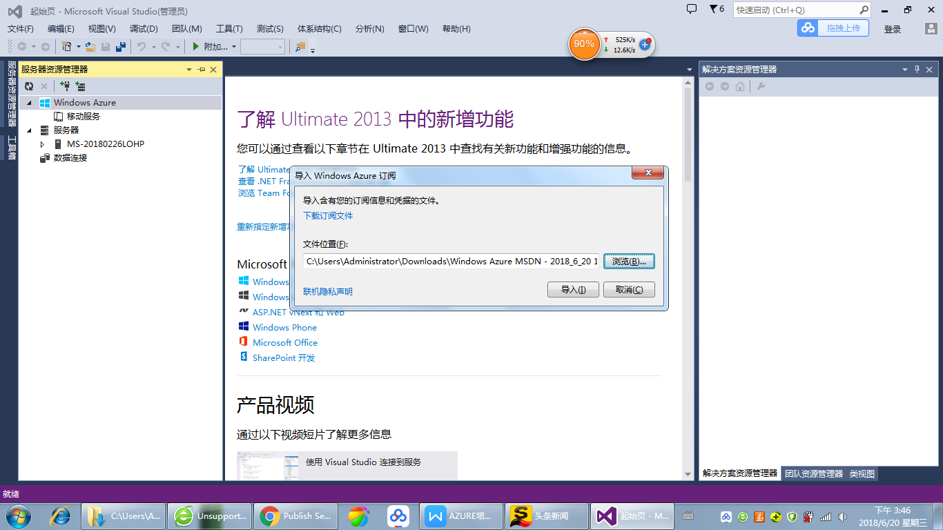Click the 使用 Visual Studio 连接到服务 video thumbnail
This screenshot has width=943, height=530.
click(268, 466)
